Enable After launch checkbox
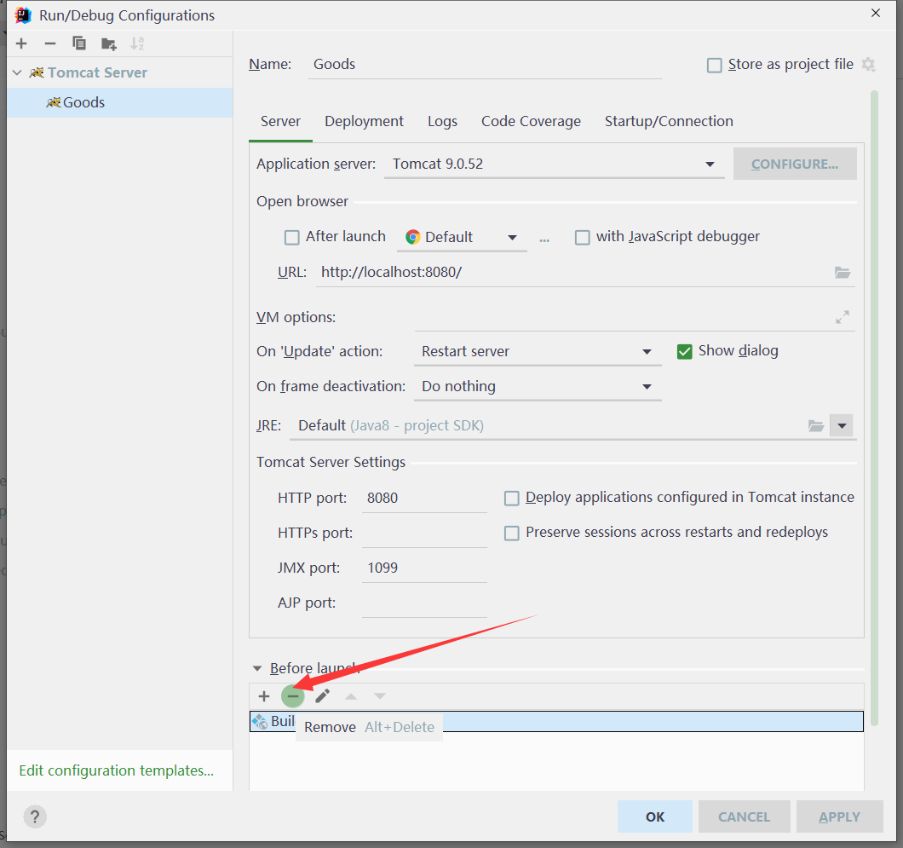This screenshot has height=848, width=903. point(292,237)
